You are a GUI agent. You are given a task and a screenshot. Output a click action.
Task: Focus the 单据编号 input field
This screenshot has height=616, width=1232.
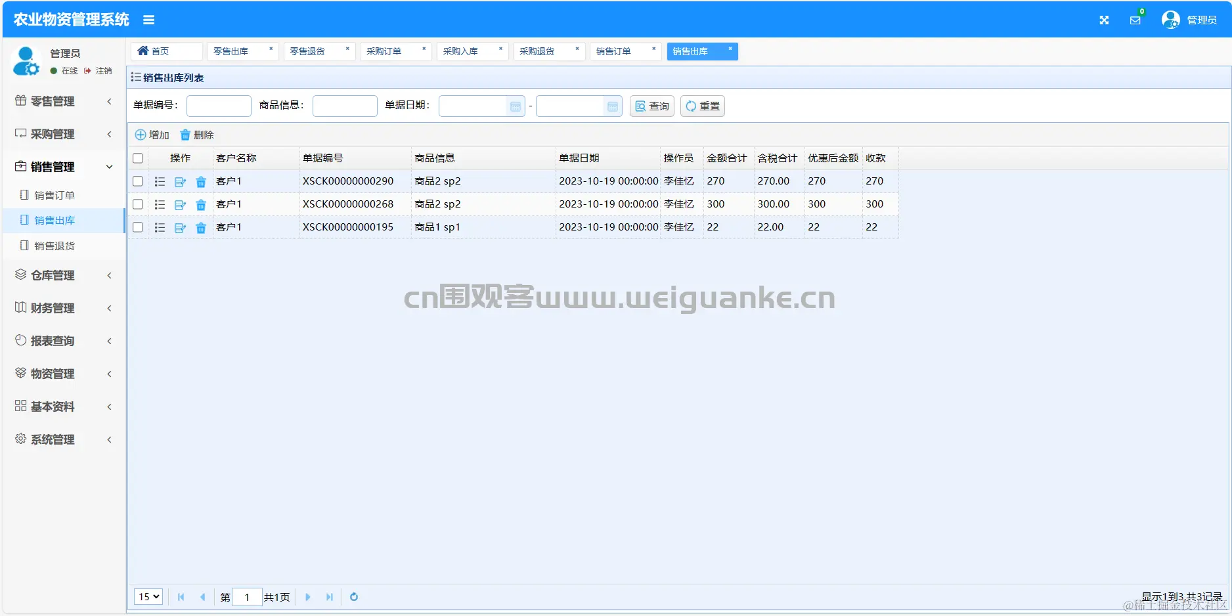click(219, 106)
